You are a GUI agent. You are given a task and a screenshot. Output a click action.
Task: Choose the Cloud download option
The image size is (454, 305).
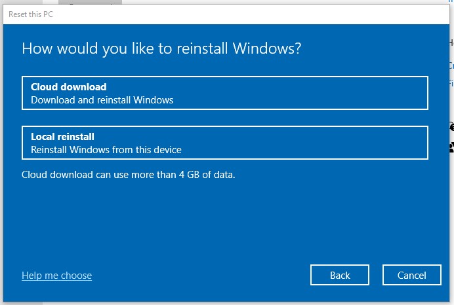click(x=225, y=93)
